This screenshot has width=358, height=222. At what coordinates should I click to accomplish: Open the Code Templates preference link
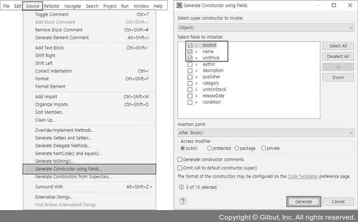[303, 176]
